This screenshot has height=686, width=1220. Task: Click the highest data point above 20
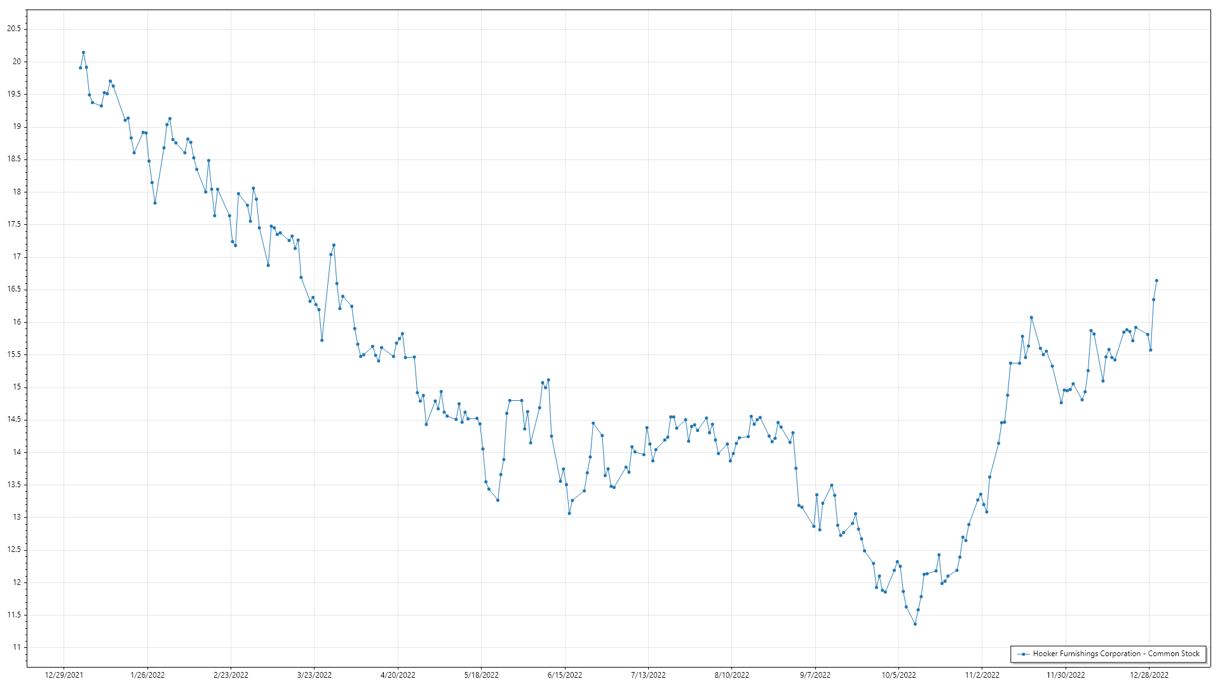[83, 53]
